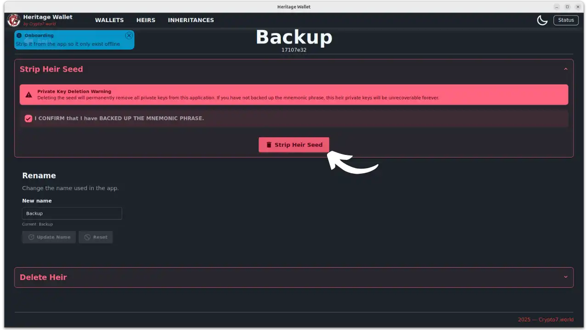Open the WALLETS menu
Screen dimensions: 588x330
coord(109,20)
